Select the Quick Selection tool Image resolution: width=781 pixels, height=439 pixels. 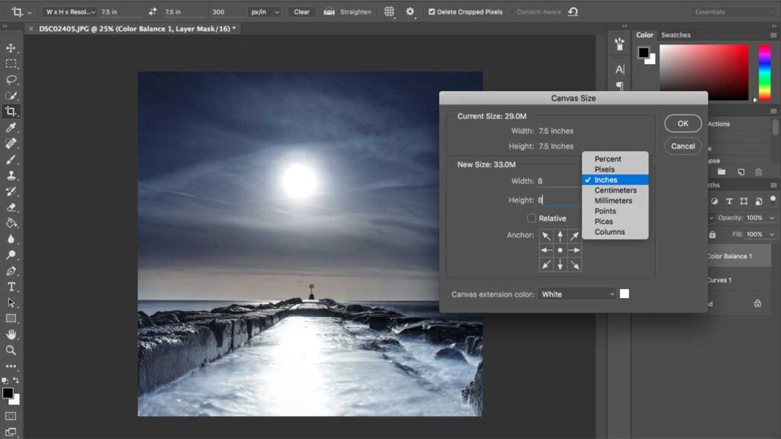pyautogui.click(x=11, y=95)
